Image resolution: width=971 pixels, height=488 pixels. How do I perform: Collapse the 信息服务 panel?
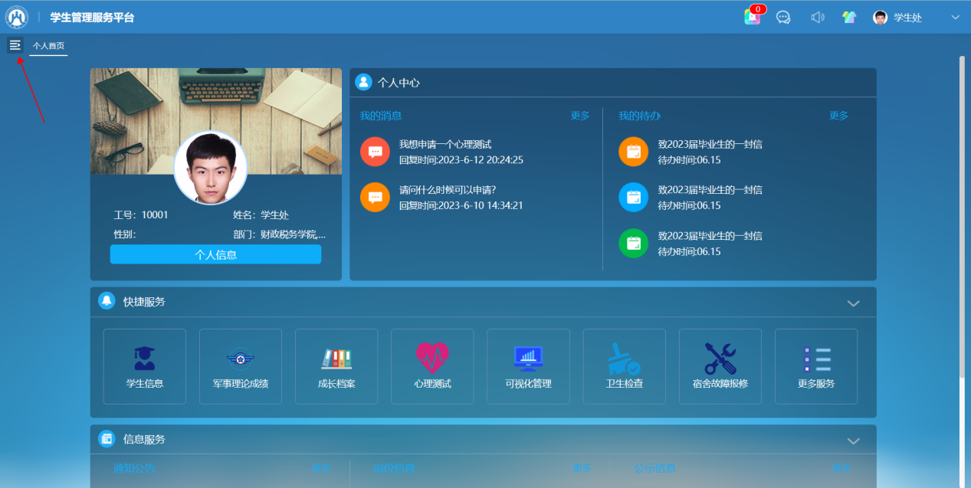[853, 441]
